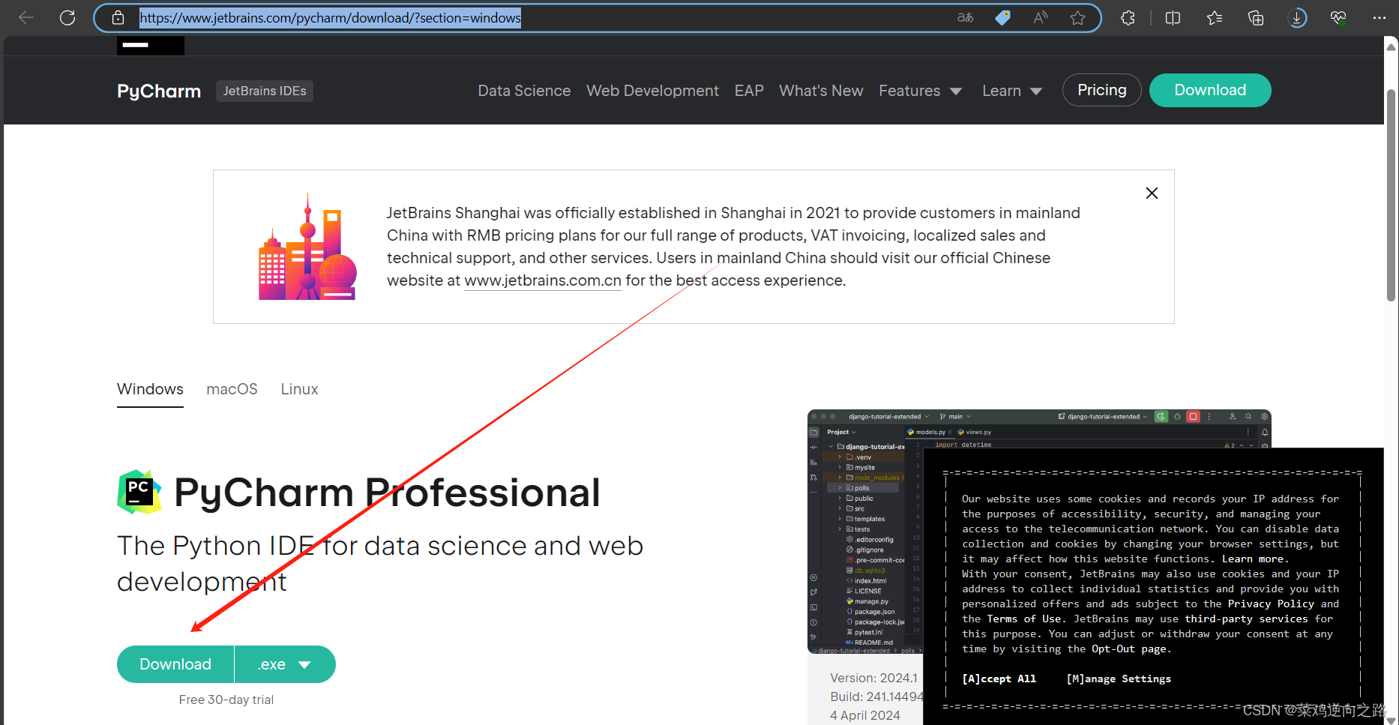Toggle favorite star for this page
The height and width of the screenshot is (725, 1399).
(x=1078, y=18)
